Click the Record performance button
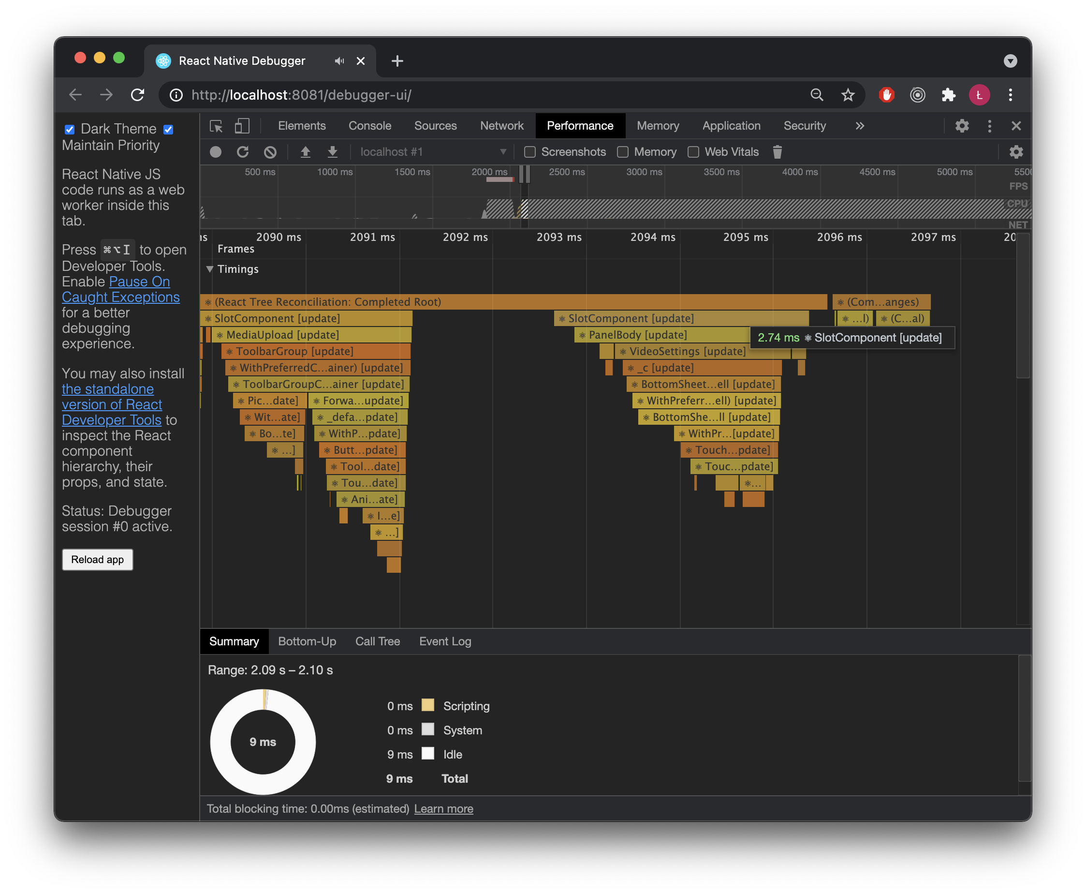The width and height of the screenshot is (1086, 893). [x=216, y=152]
